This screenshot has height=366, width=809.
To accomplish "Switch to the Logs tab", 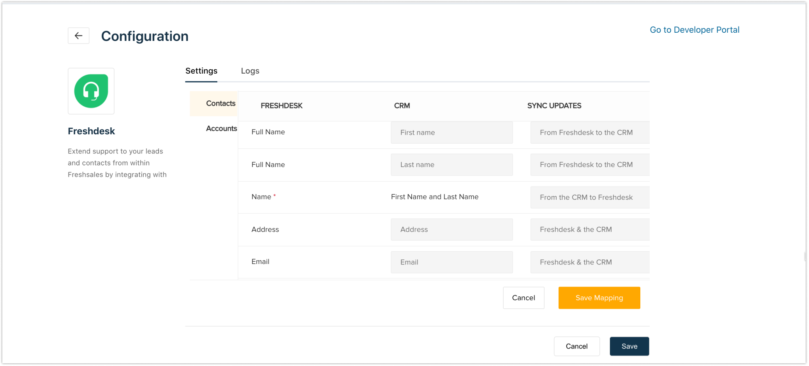I will 250,71.
